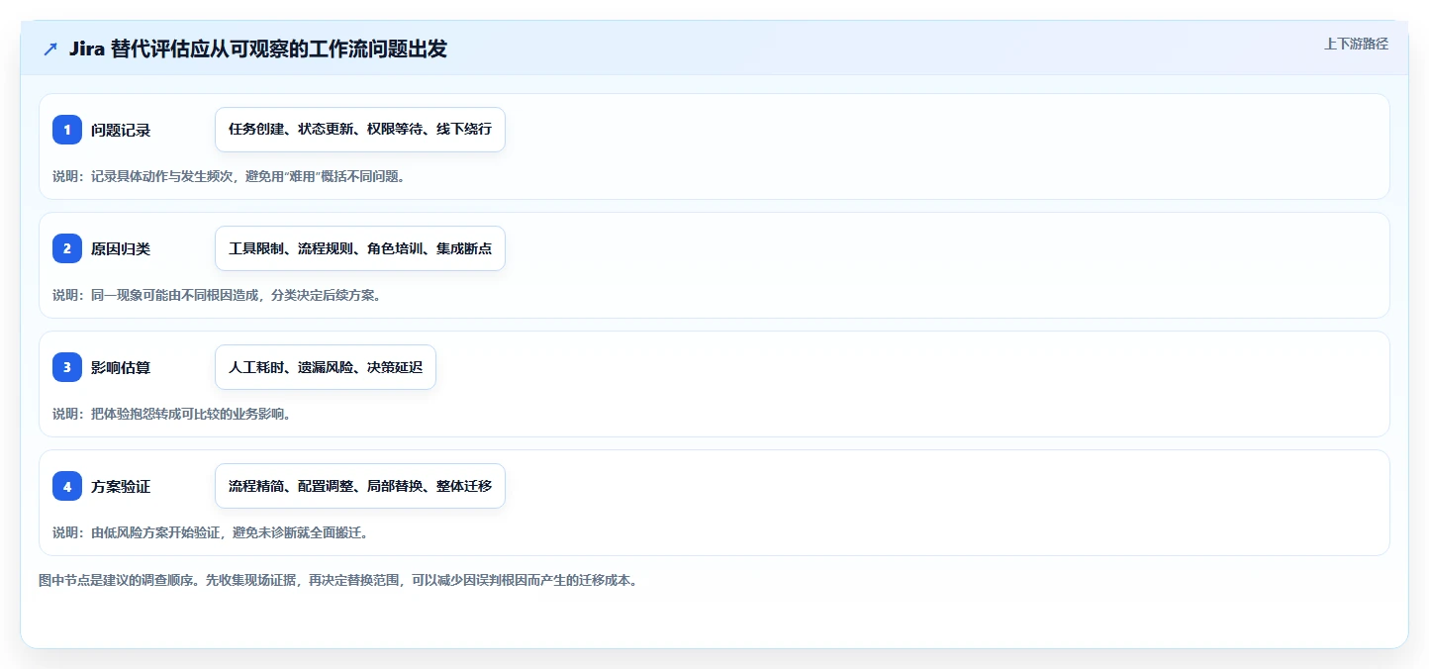Click the arrow icon beside the Jira title

[x=50, y=49]
